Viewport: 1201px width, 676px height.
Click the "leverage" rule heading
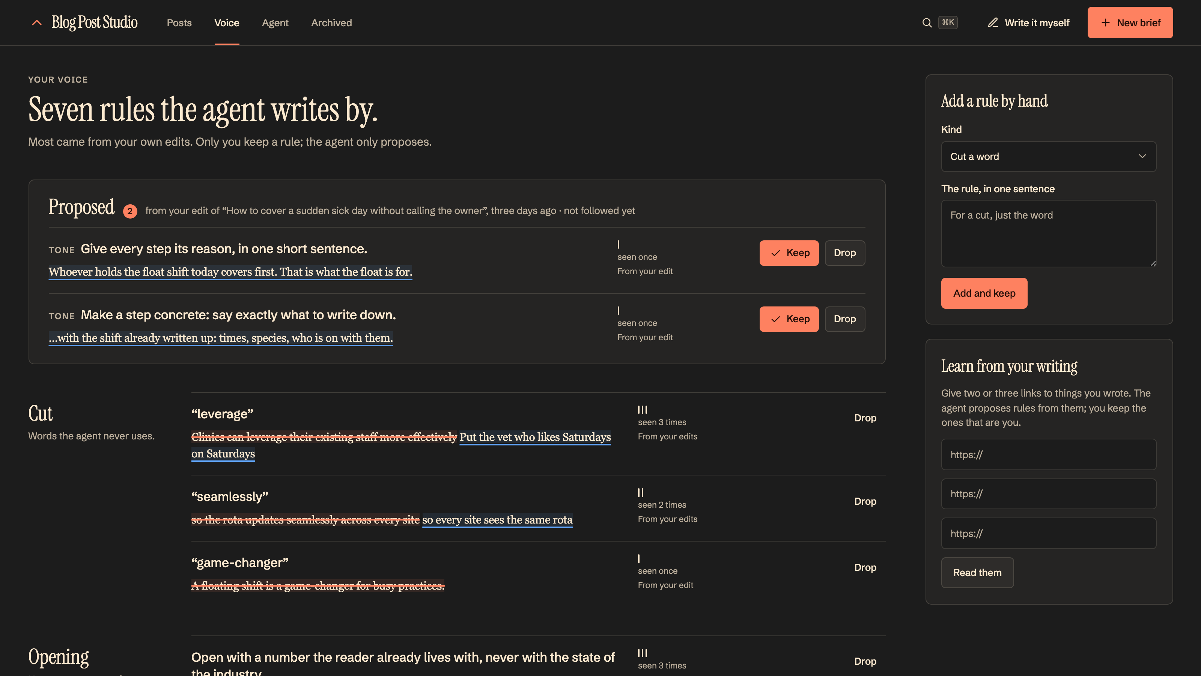coord(222,414)
